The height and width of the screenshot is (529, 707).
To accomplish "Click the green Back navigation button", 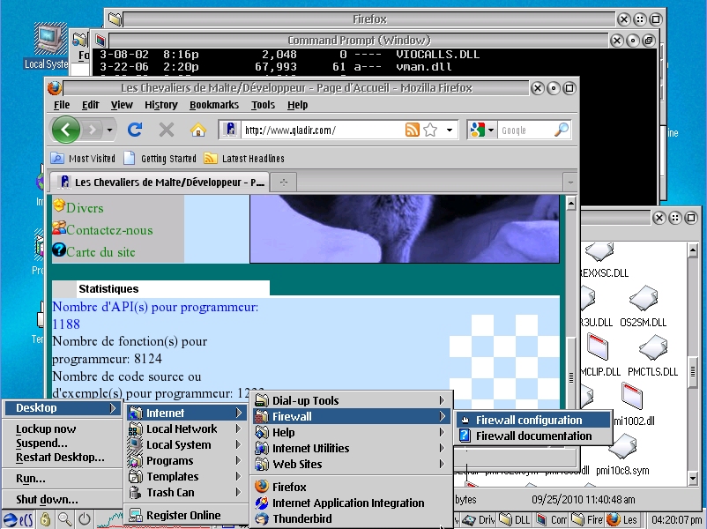I will point(66,130).
